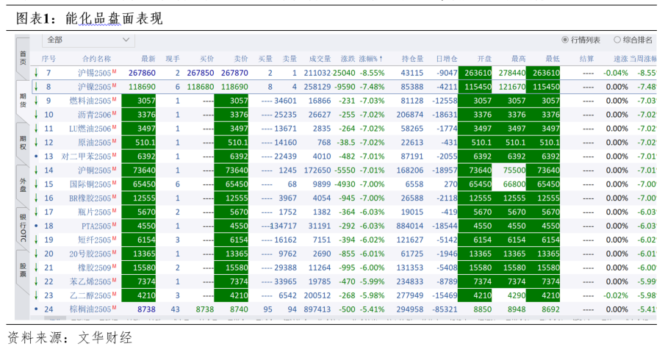Click the dot marker beside row 18 PTA2505
The height and width of the screenshot is (352, 665).
[x=35, y=226]
